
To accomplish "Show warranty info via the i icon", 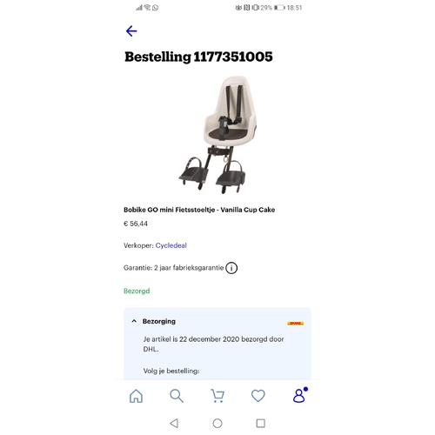I will 231,268.
